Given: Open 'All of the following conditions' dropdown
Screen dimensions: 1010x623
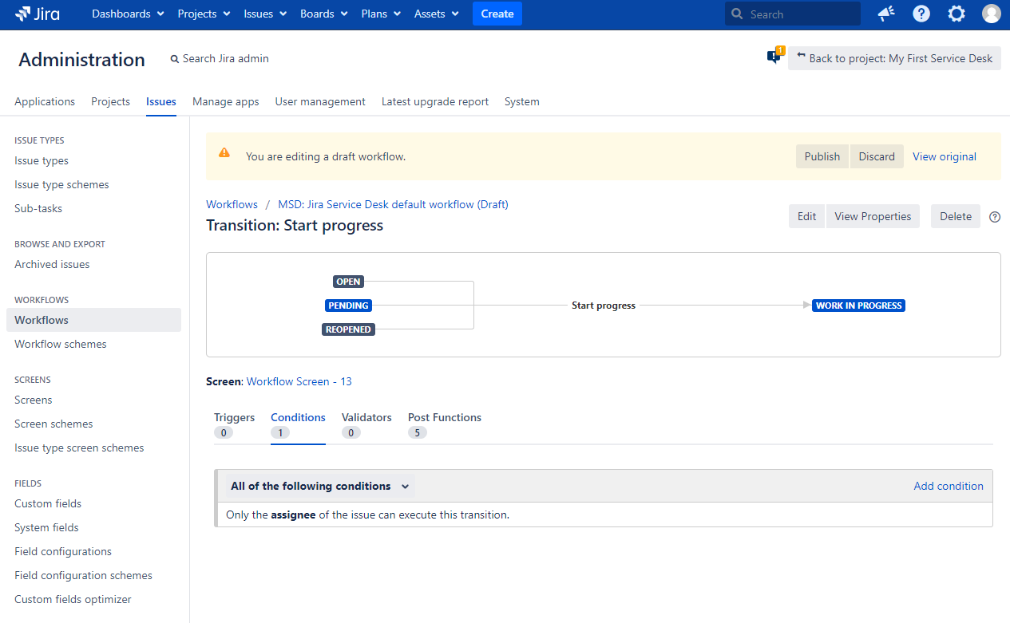Looking at the screenshot, I should 319,486.
